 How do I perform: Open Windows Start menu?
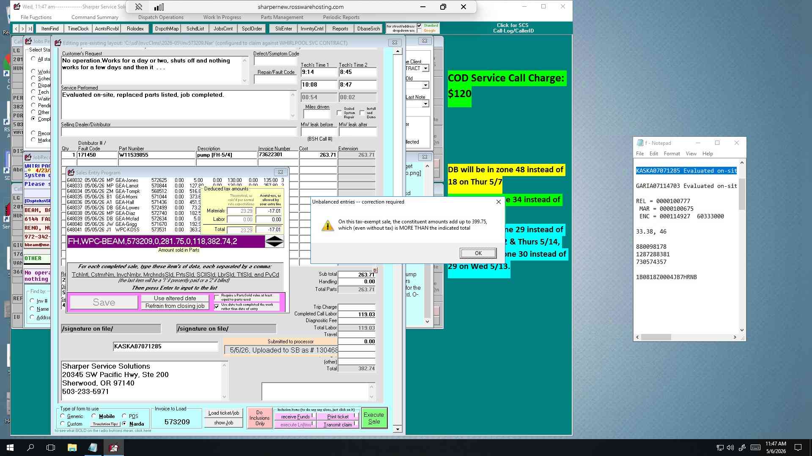10,448
